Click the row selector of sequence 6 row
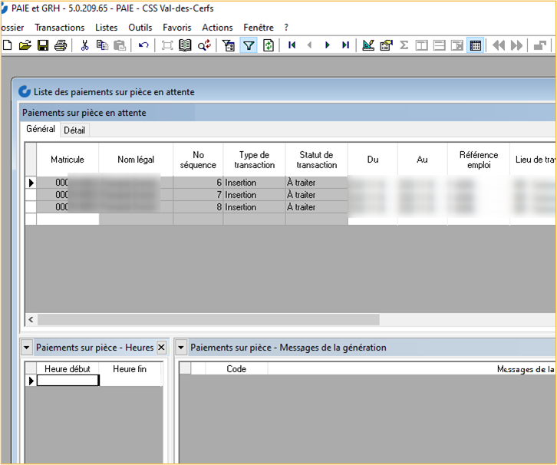Viewport: 557px width, 465px height. pos(31,183)
